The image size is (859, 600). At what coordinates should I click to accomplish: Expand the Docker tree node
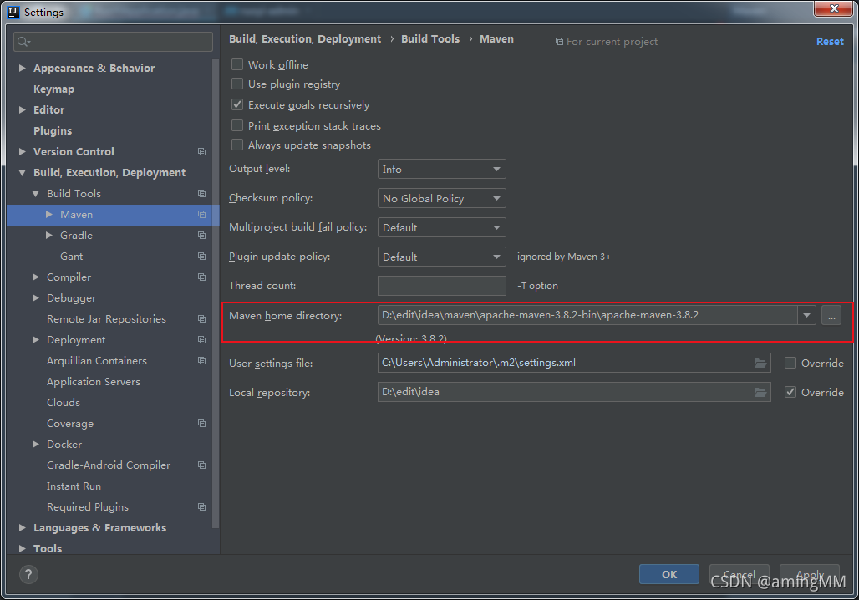point(36,444)
